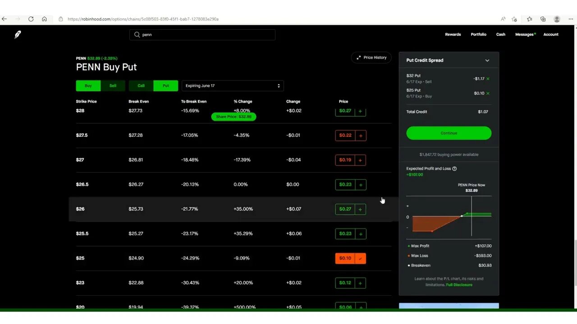Open Cash in top navigation

(x=501, y=34)
